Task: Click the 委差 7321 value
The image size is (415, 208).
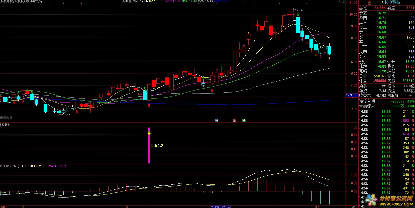Action: click(x=410, y=8)
